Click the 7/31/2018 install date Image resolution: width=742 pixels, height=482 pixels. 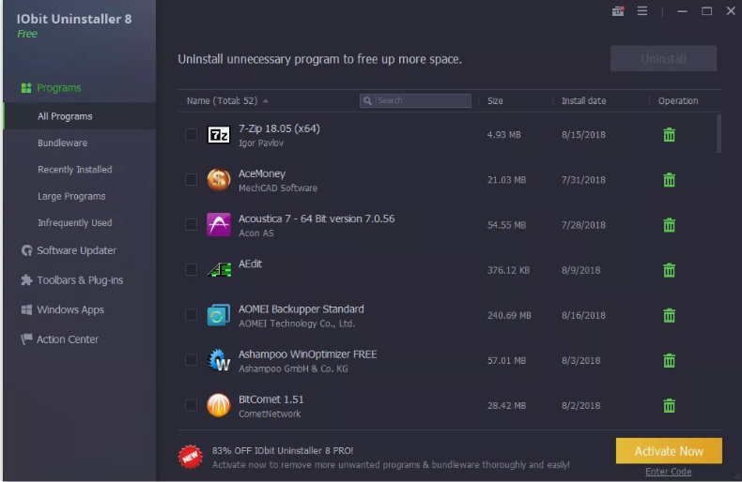(x=583, y=180)
